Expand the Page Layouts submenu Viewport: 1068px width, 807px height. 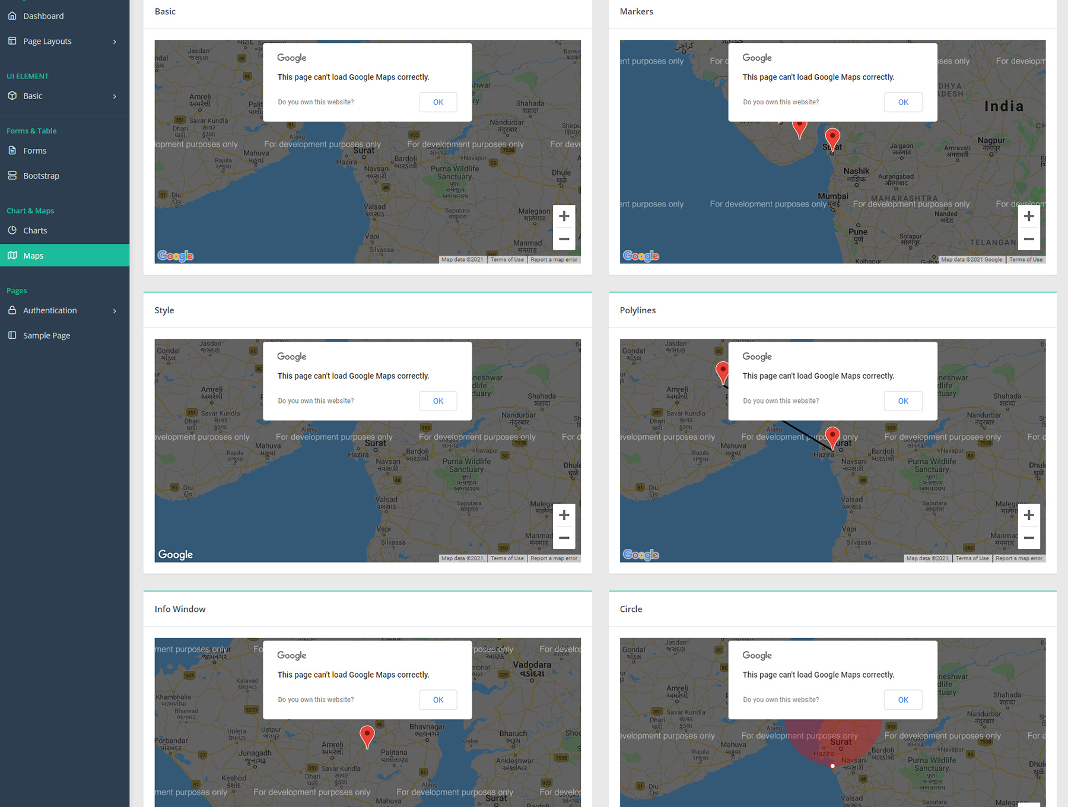click(115, 42)
